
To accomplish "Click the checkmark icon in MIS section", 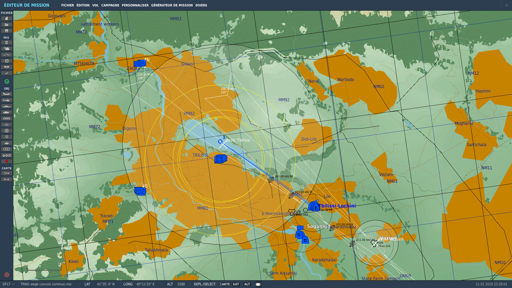I will coord(7,73).
